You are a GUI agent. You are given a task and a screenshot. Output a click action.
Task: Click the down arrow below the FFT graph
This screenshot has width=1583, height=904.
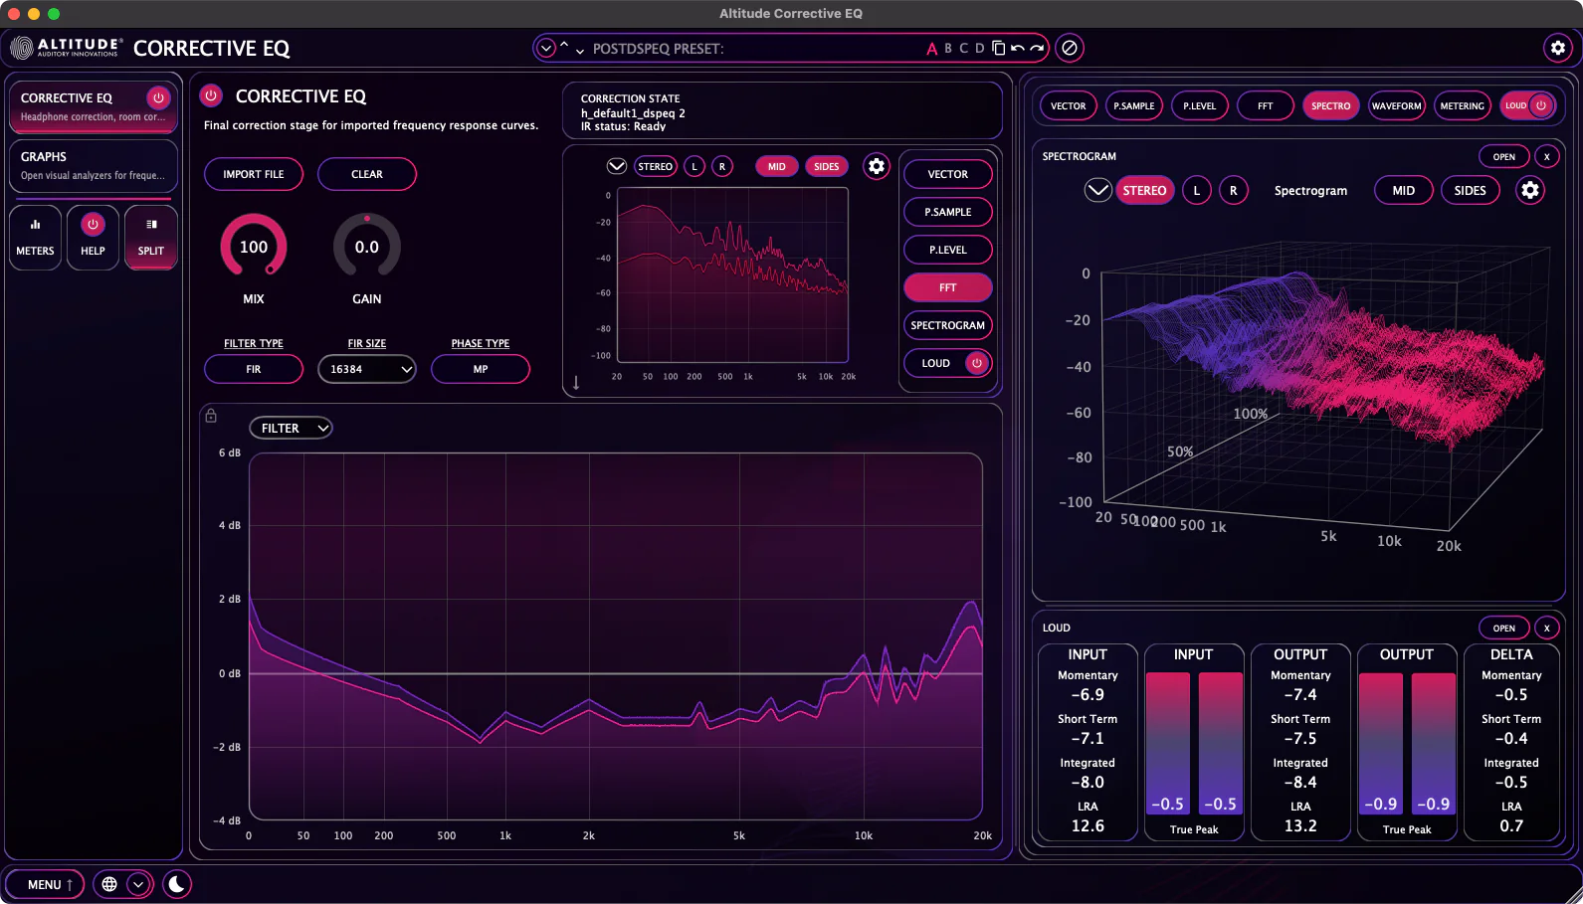pos(576,382)
